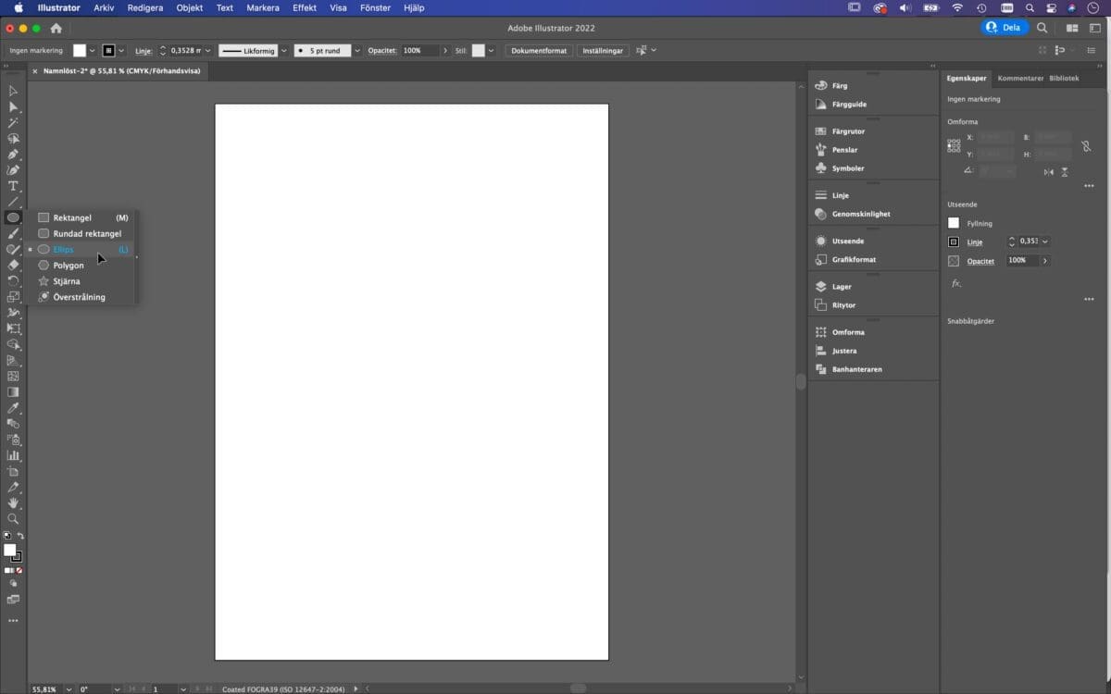The height and width of the screenshot is (694, 1111).
Task: Click the large fill swatch in toolbar
Action: coord(10,550)
